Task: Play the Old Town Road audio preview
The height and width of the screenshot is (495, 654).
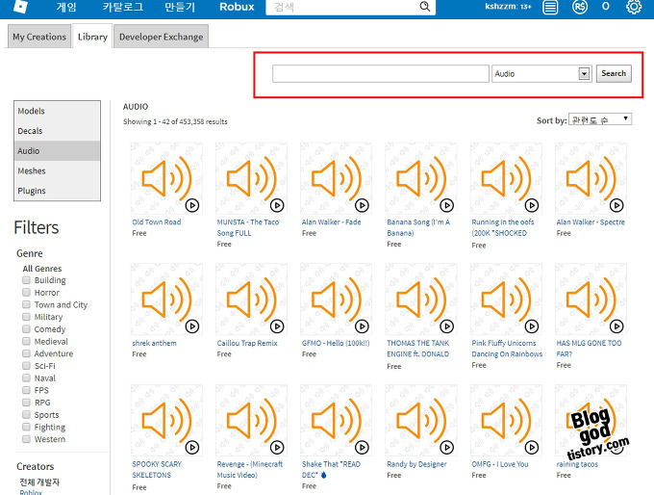Action: [192, 205]
